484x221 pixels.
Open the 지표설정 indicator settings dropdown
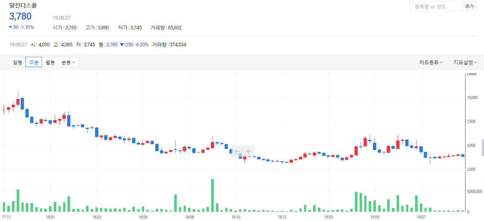point(465,62)
